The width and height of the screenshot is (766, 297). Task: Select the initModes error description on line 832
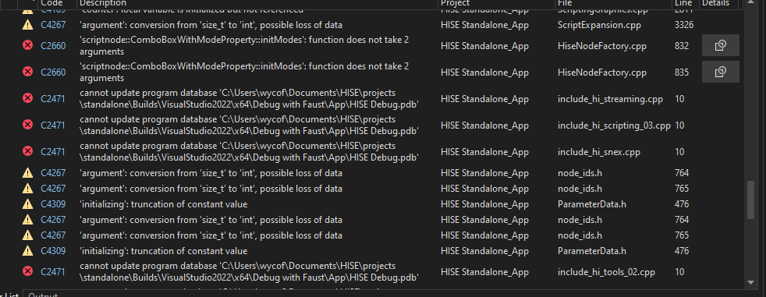click(x=244, y=45)
